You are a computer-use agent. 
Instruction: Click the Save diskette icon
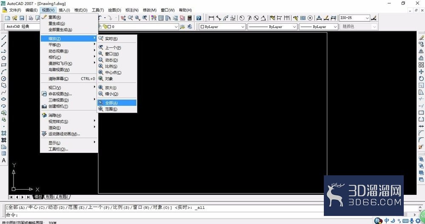(x=22, y=18)
